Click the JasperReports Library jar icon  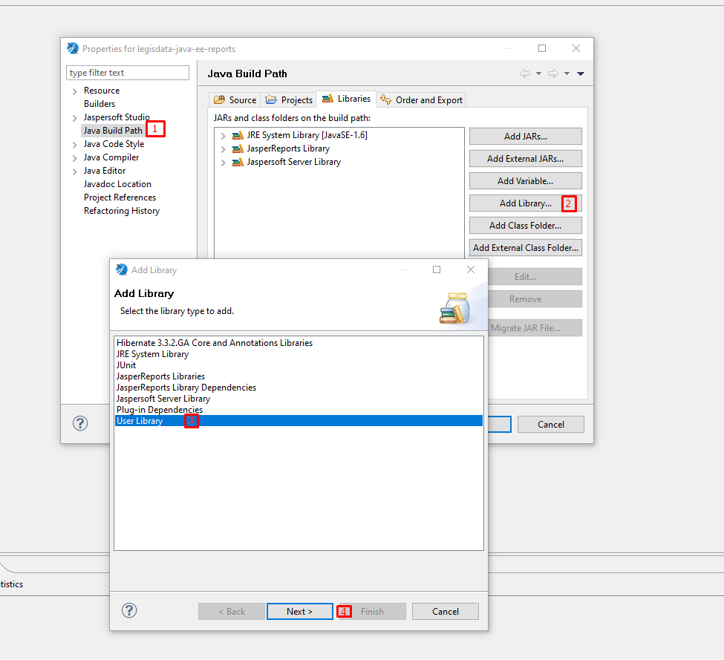[x=238, y=148]
